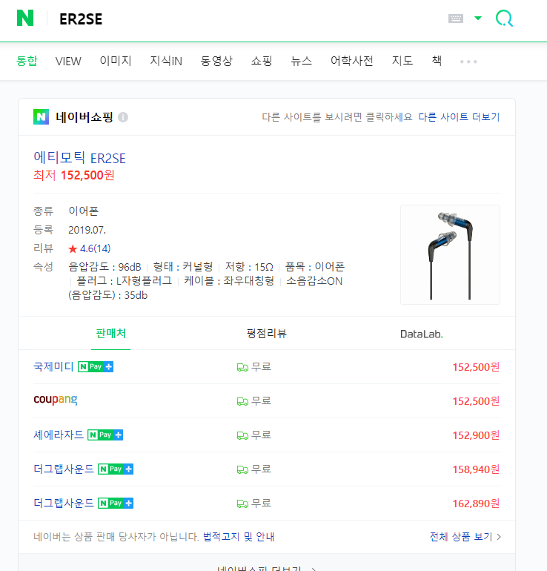The width and height of the screenshot is (547, 571).
Task: Click the Naver Shopping logo icon
Action: point(41,117)
